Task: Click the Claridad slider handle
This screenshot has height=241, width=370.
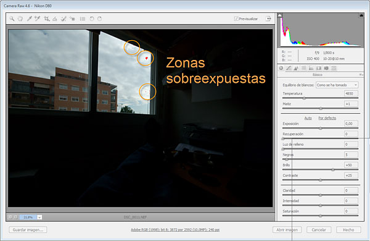Action: [321, 195]
